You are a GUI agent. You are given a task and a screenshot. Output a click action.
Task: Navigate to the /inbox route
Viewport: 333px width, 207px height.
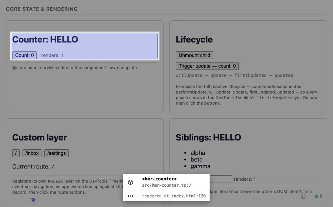[32, 153]
